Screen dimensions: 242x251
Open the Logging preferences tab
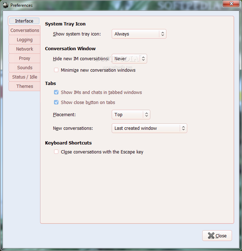point(25,39)
